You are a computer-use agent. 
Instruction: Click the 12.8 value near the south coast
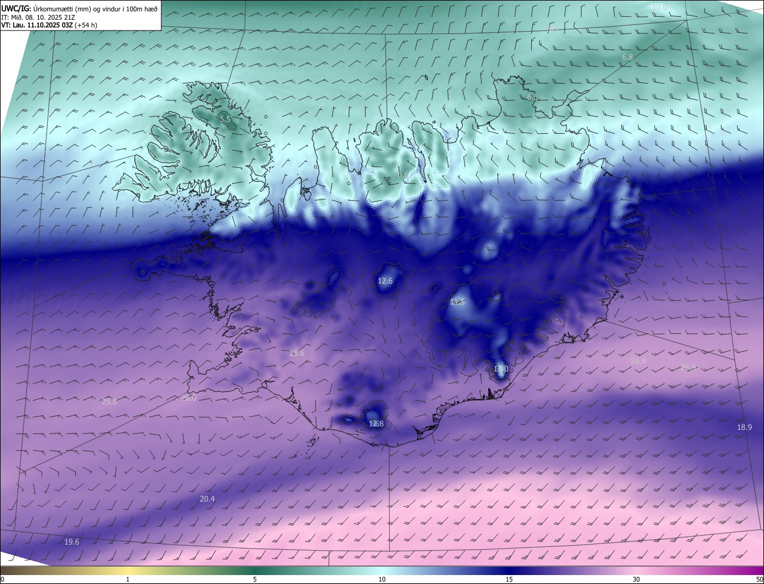tap(376, 423)
